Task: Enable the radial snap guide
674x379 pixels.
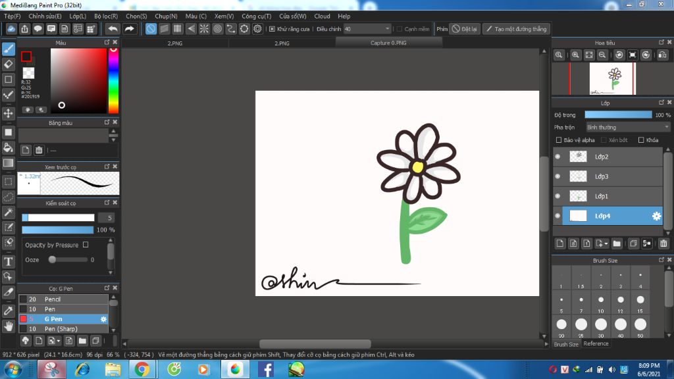Action: pos(204,29)
